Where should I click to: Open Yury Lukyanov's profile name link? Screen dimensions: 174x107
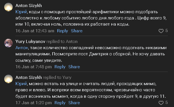pyautogui.click(x=30, y=42)
